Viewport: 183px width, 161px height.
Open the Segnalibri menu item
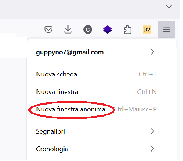tap(96, 131)
